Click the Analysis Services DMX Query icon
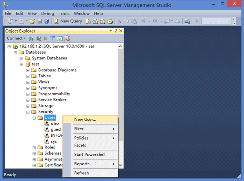Image resolution: width=244 pixels, height=181 pixels. (x=102, y=21)
